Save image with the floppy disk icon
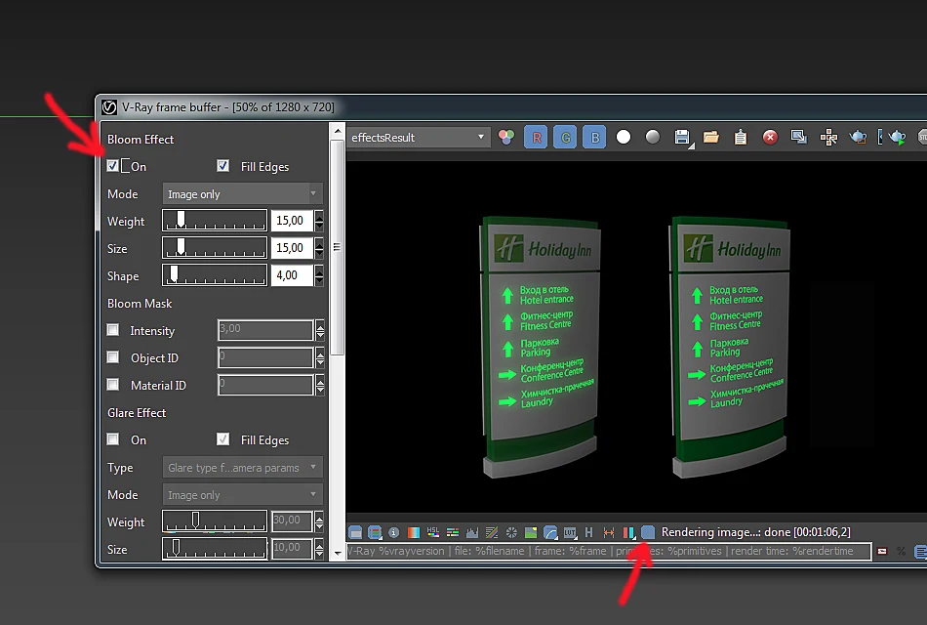 tap(682, 138)
